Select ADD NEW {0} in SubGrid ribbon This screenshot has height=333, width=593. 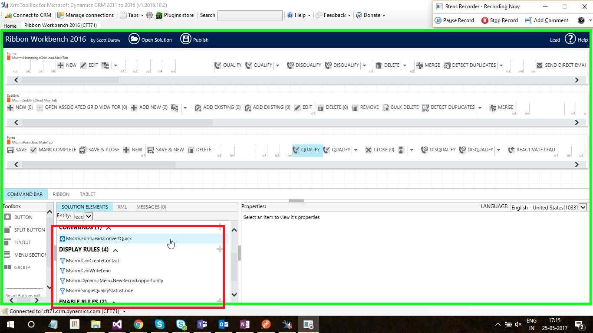[x=149, y=108]
